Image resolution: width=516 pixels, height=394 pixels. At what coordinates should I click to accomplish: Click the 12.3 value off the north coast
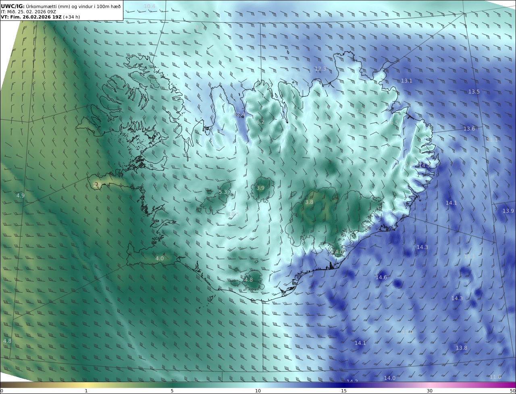[x=320, y=69]
